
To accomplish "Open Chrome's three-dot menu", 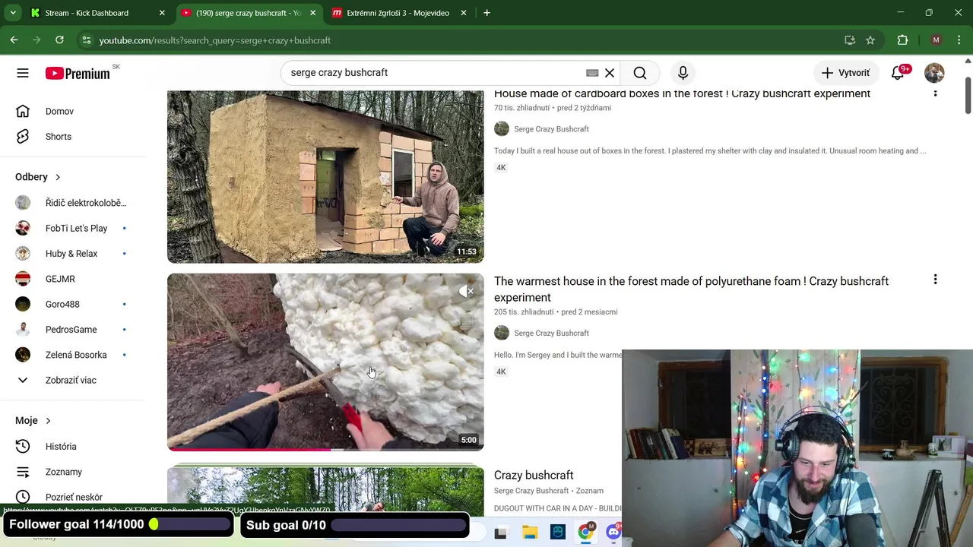I will pos(959,40).
